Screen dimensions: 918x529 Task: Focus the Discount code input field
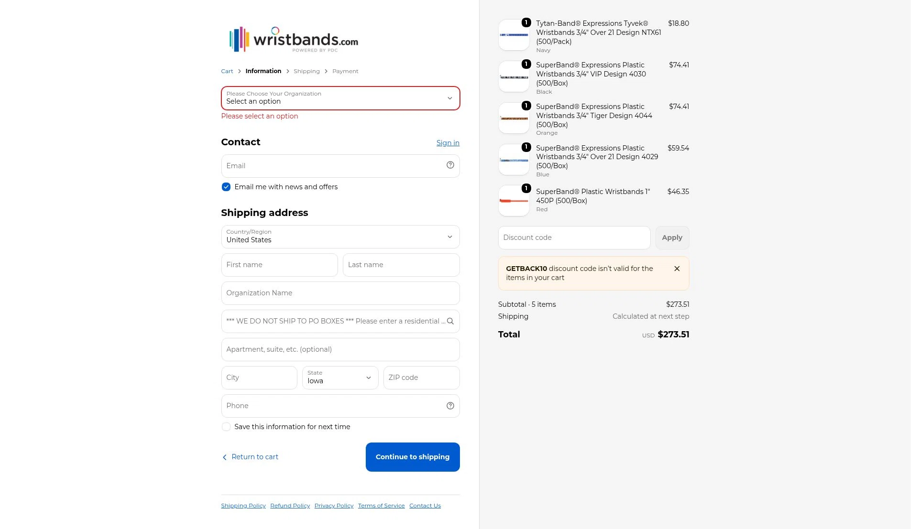[x=574, y=238]
